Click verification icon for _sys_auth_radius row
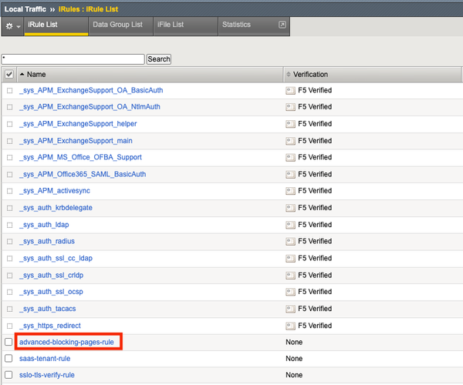463x385 pixels. pyautogui.click(x=290, y=242)
